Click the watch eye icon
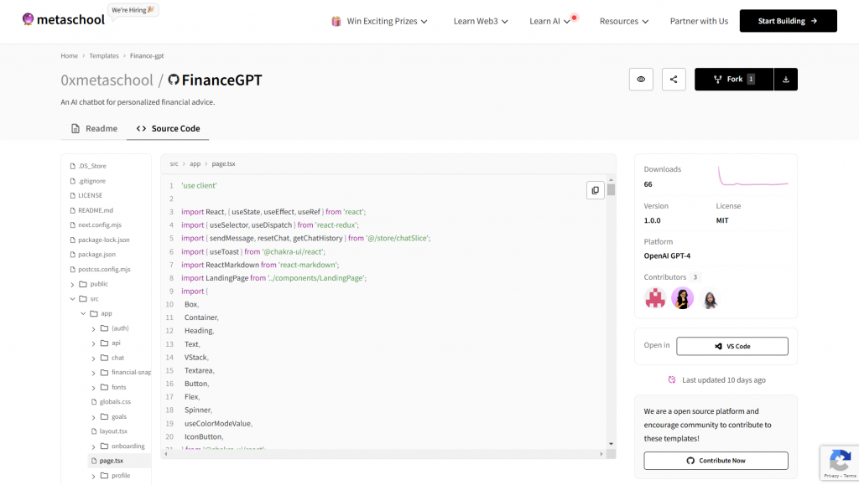This screenshot has height=485, width=859. click(x=641, y=79)
